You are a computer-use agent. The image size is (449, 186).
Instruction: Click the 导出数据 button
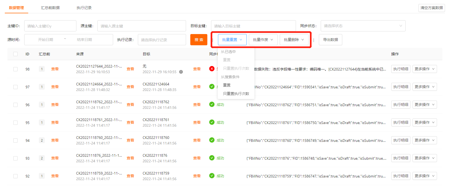[330, 40]
